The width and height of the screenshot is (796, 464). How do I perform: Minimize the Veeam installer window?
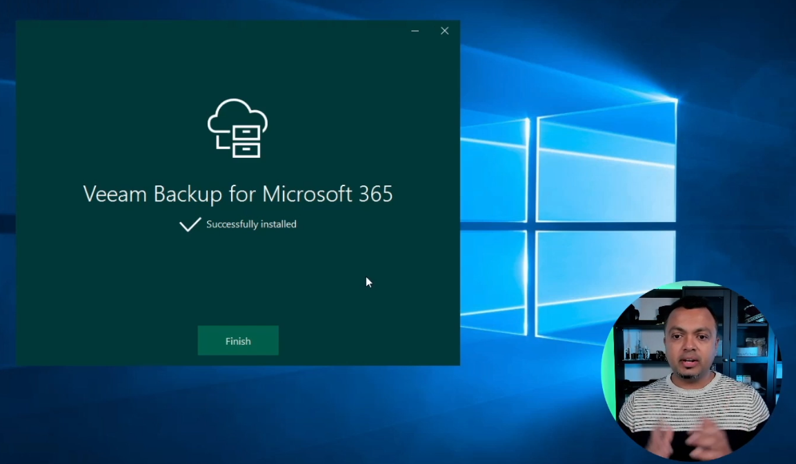coord(415,31)
